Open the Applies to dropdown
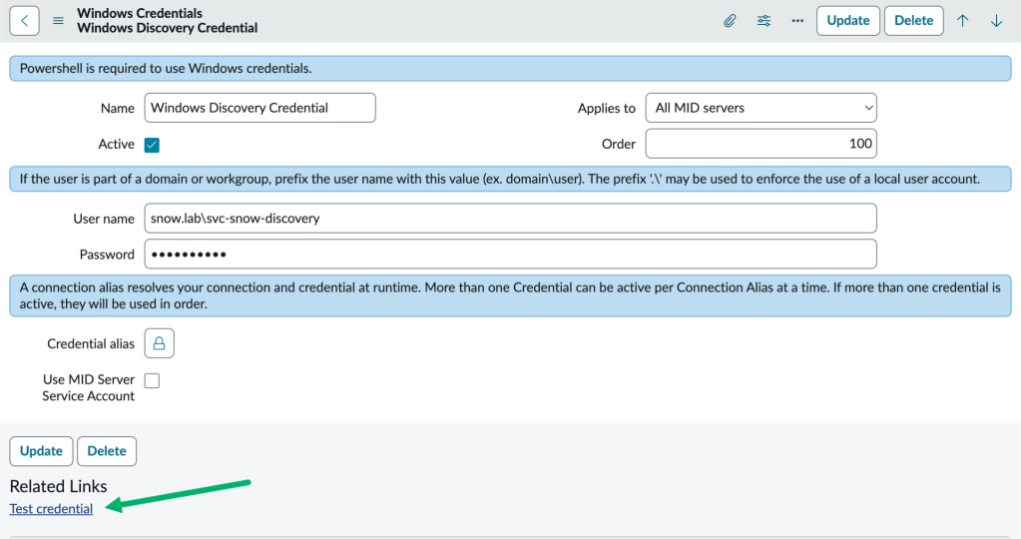 coord(761,108)
